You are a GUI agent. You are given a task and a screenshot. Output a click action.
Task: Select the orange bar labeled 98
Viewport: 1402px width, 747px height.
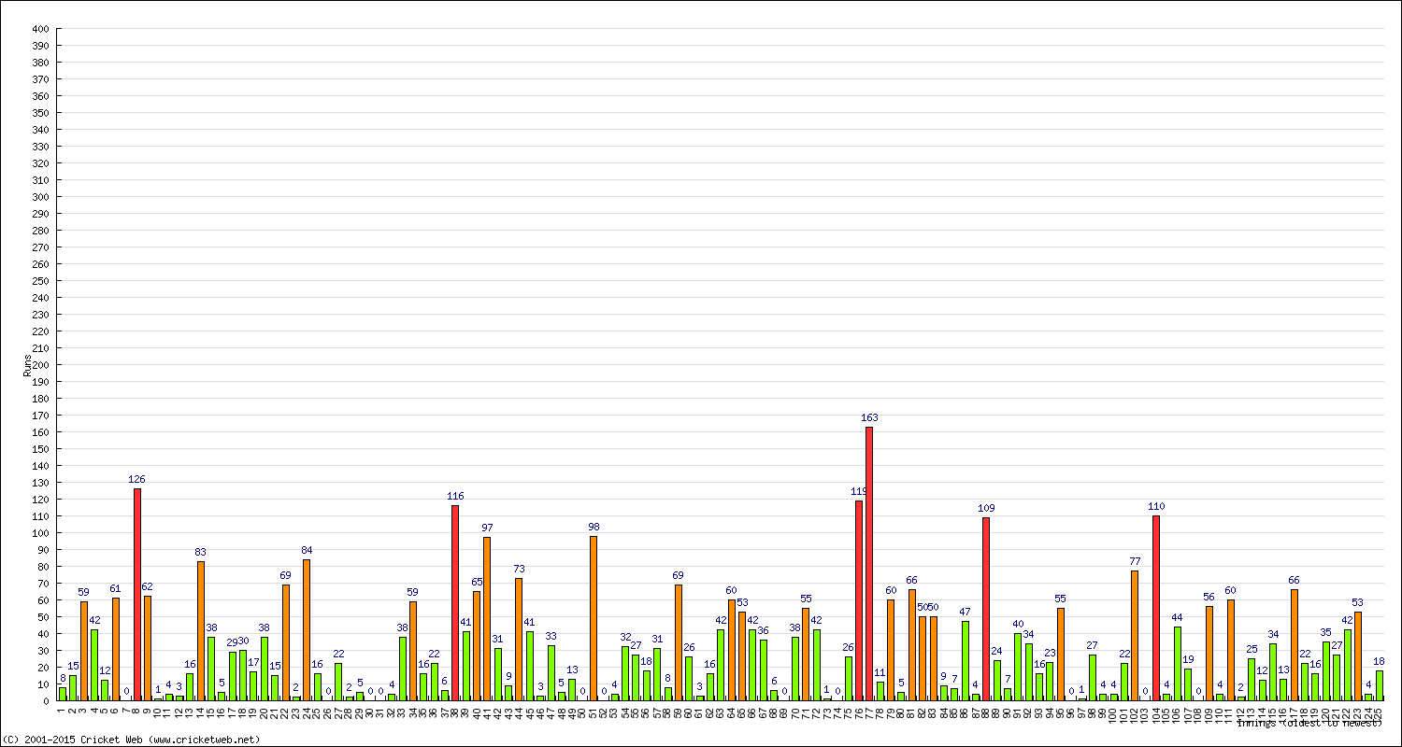[x=594, y=618]
